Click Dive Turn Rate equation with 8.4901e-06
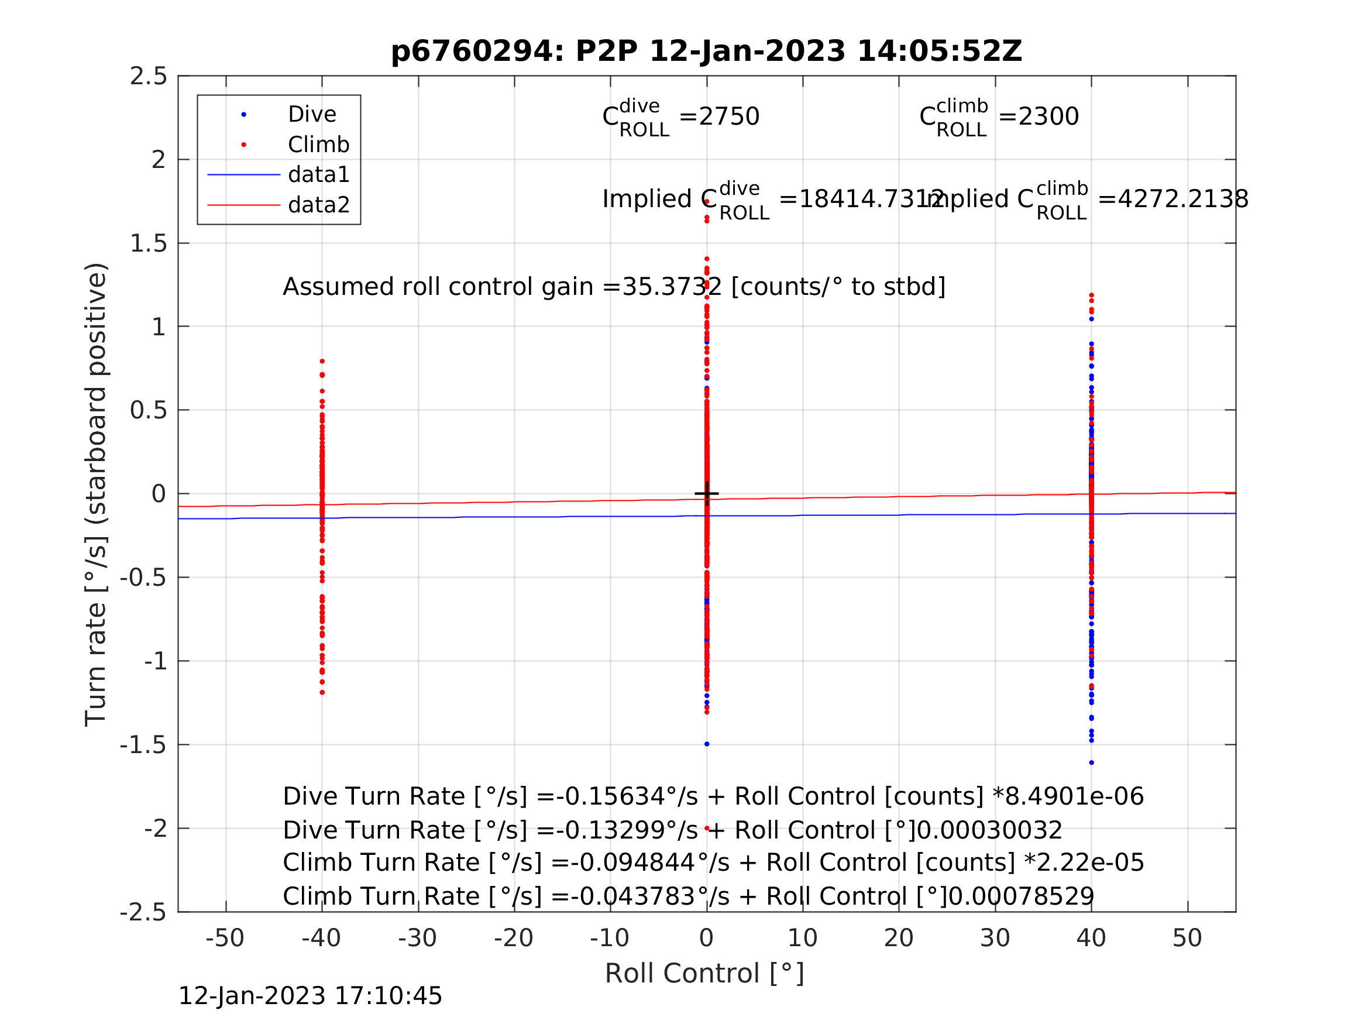 coord(713,796)
